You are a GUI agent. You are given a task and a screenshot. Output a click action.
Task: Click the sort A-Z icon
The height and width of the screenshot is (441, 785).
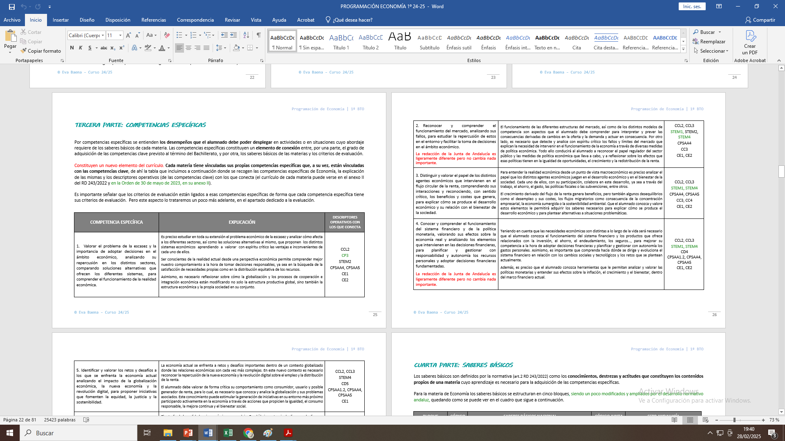pos(246,36)
